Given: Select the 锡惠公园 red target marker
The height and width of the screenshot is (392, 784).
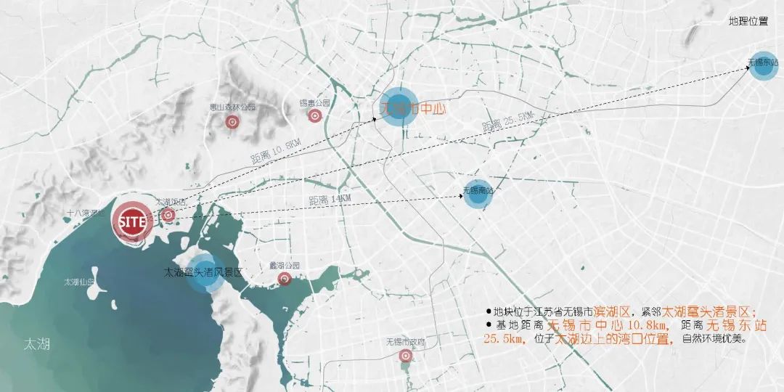Looking at the screenshot, I should (314, 115).
